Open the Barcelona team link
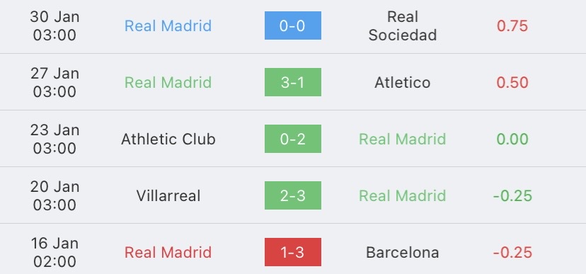The width and height of the screenshot is (586, 274). click(x=403, y=252)
